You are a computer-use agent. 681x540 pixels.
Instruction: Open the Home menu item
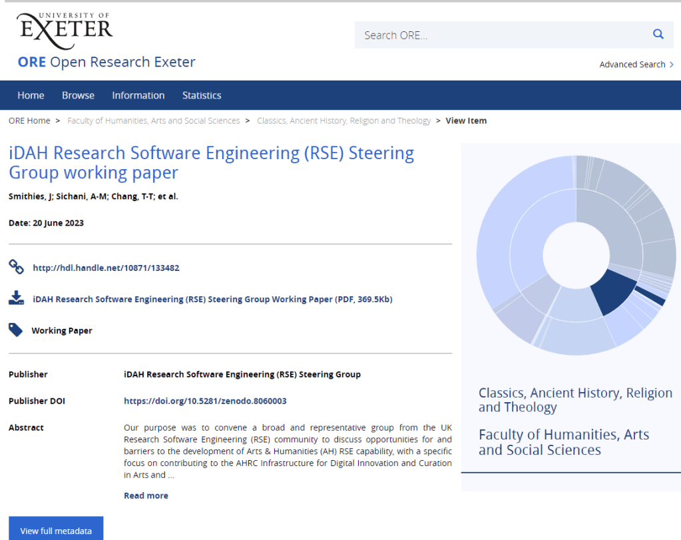[x=31, y=95]
